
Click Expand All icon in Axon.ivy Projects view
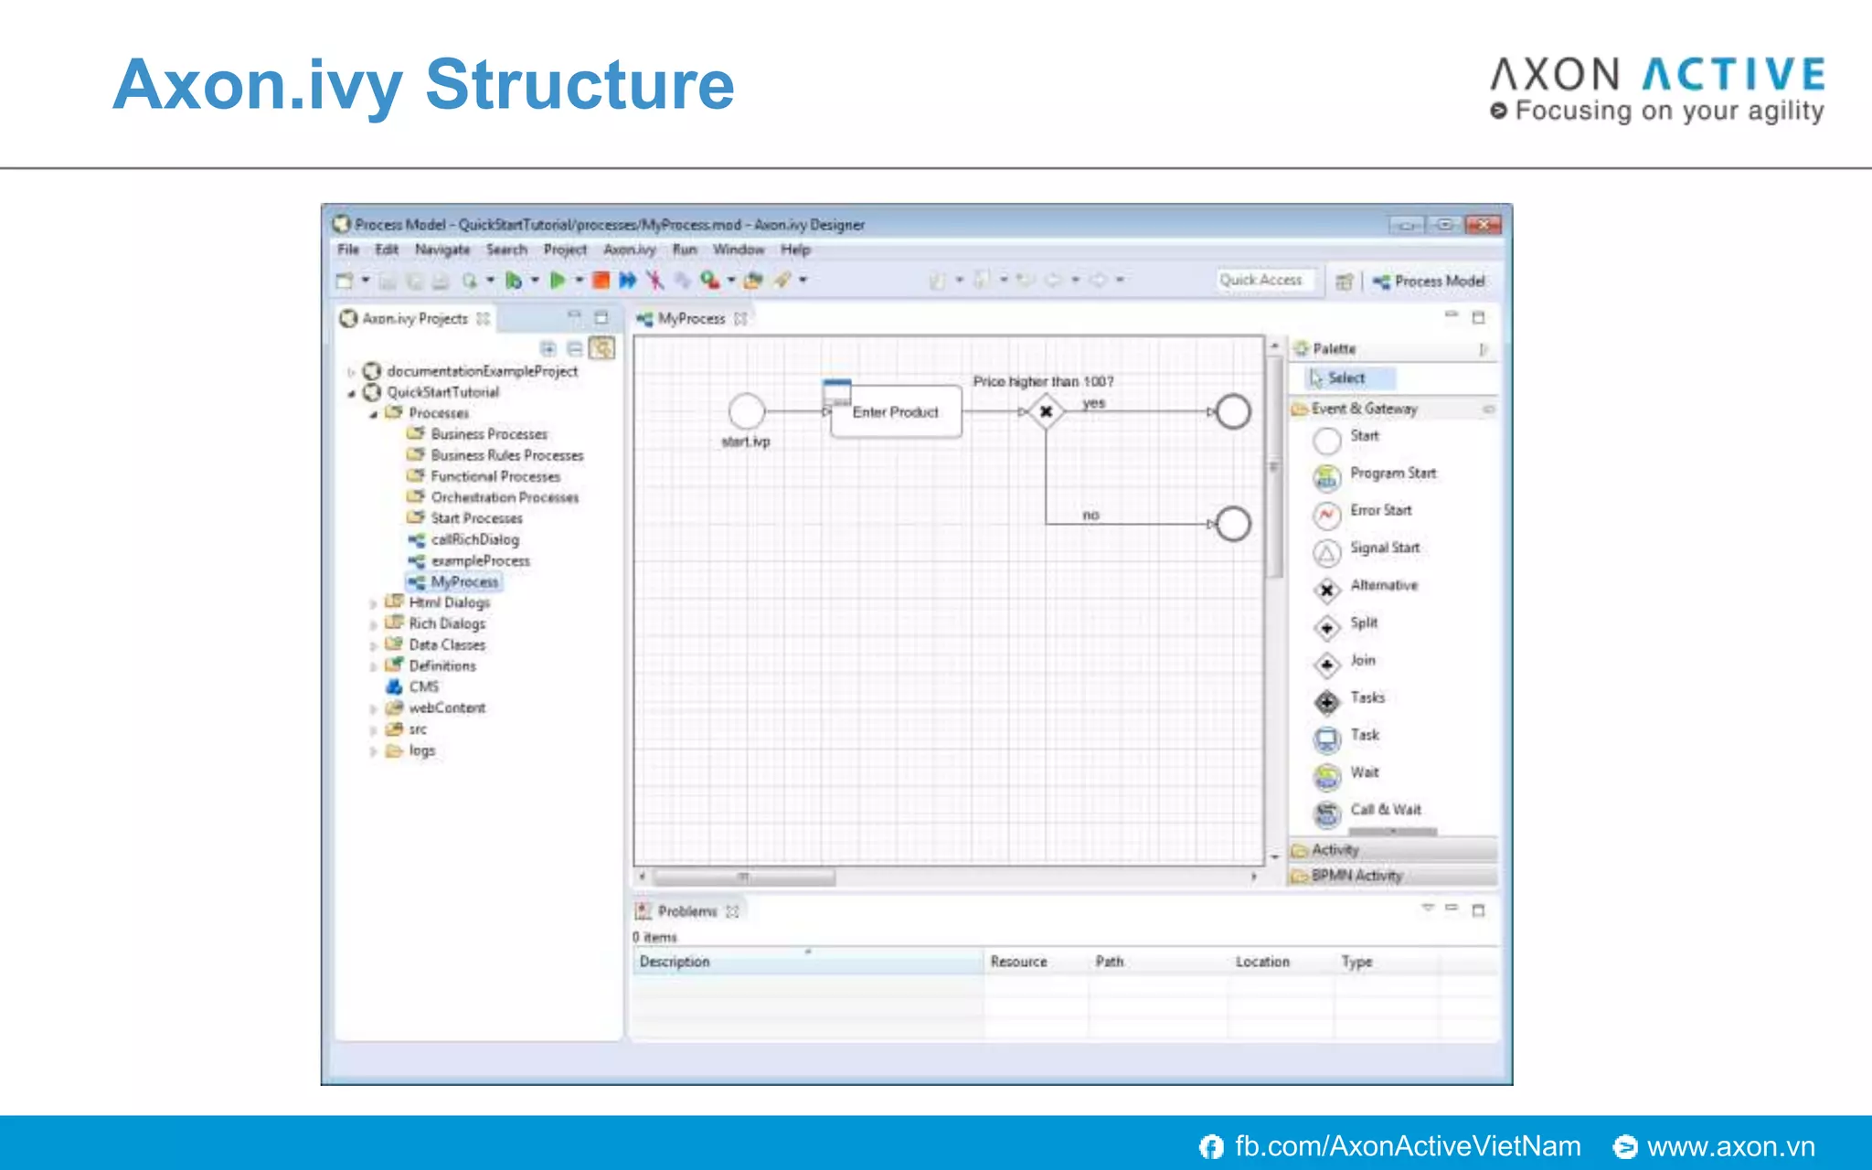tap(548, 348)
